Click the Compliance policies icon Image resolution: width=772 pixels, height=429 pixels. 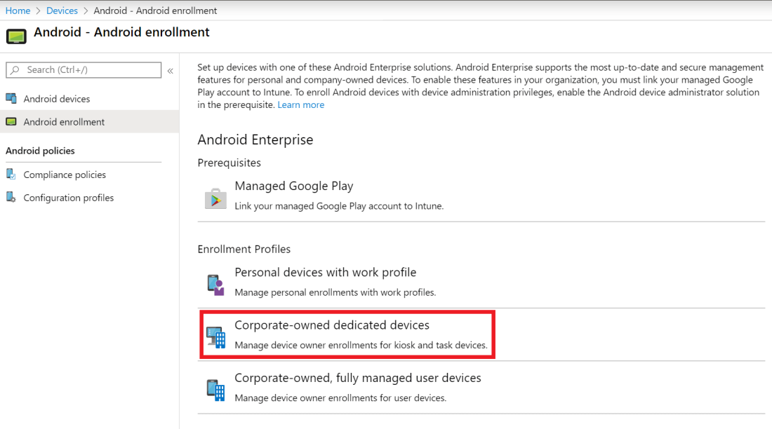point(11,175)
